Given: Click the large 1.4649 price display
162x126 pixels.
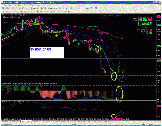Looking at the screenshot, I should [145, 24].
